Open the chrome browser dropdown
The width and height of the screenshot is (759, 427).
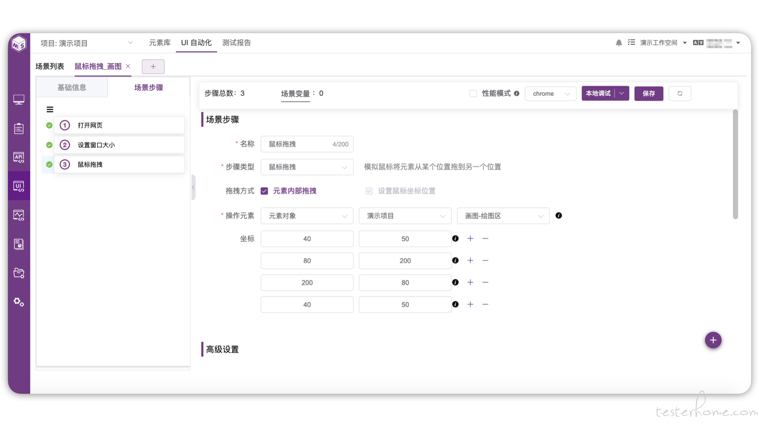pos(551,94)
